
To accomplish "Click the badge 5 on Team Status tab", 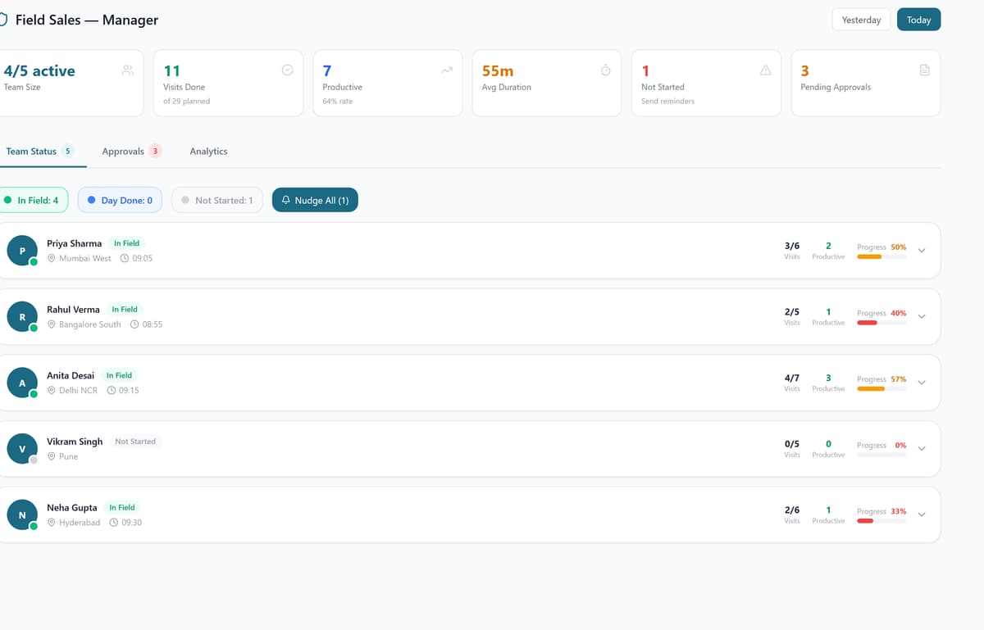I will (x=67, y=151).
